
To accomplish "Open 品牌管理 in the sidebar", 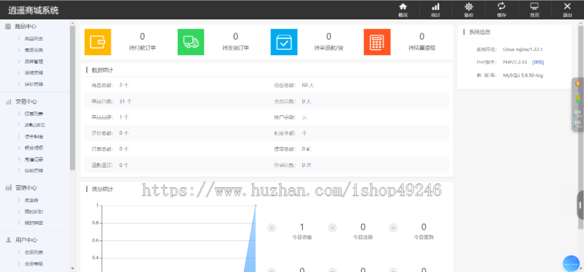I will pyautogui.click(x=34, y=62).
